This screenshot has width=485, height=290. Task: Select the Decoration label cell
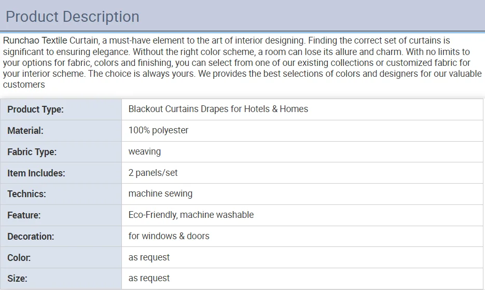(x=61, y=237)
